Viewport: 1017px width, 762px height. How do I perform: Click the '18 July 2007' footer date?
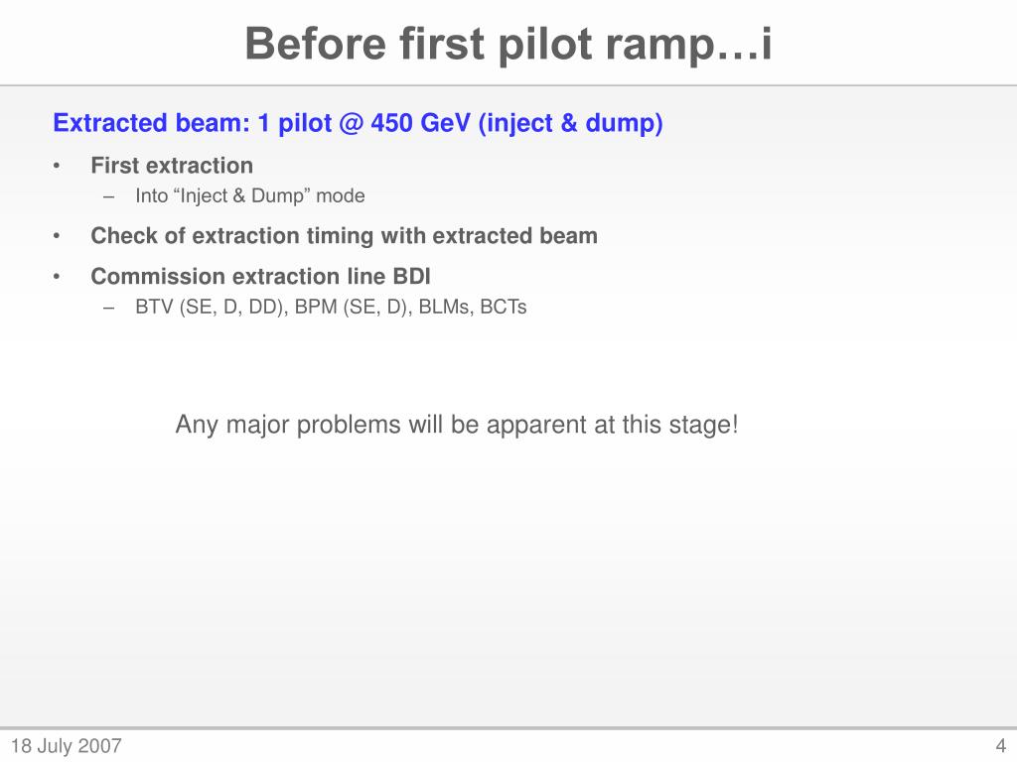[x=67, y=746]
